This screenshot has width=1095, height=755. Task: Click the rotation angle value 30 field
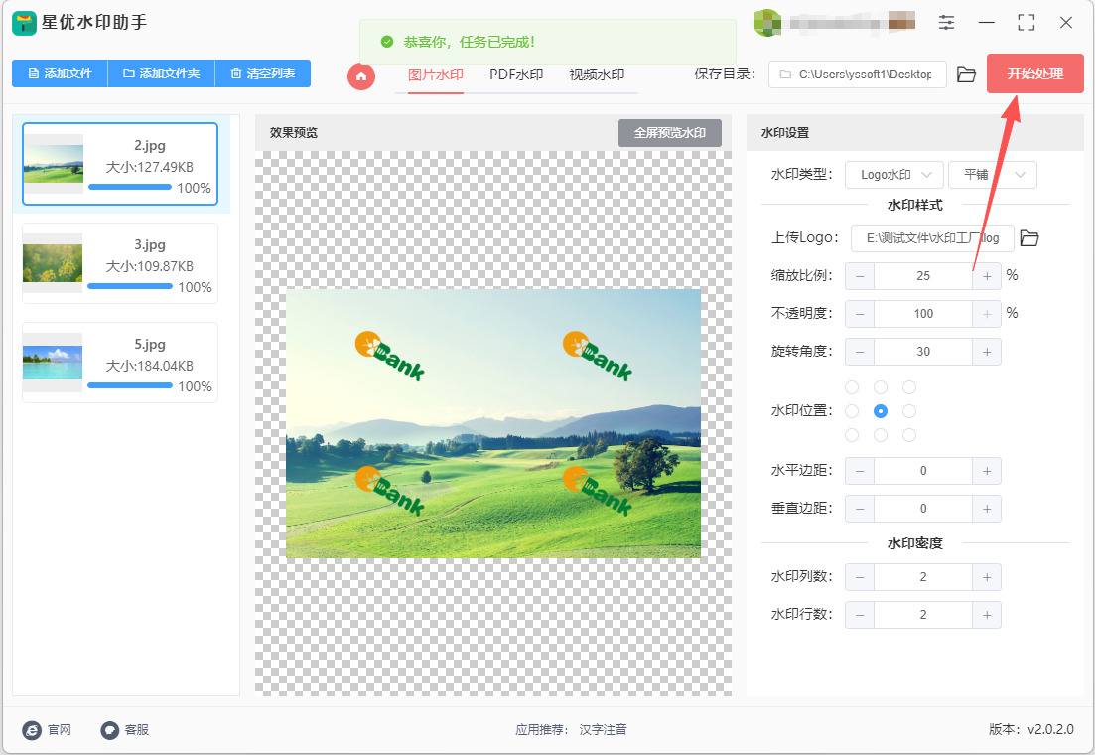pos(923,352)
